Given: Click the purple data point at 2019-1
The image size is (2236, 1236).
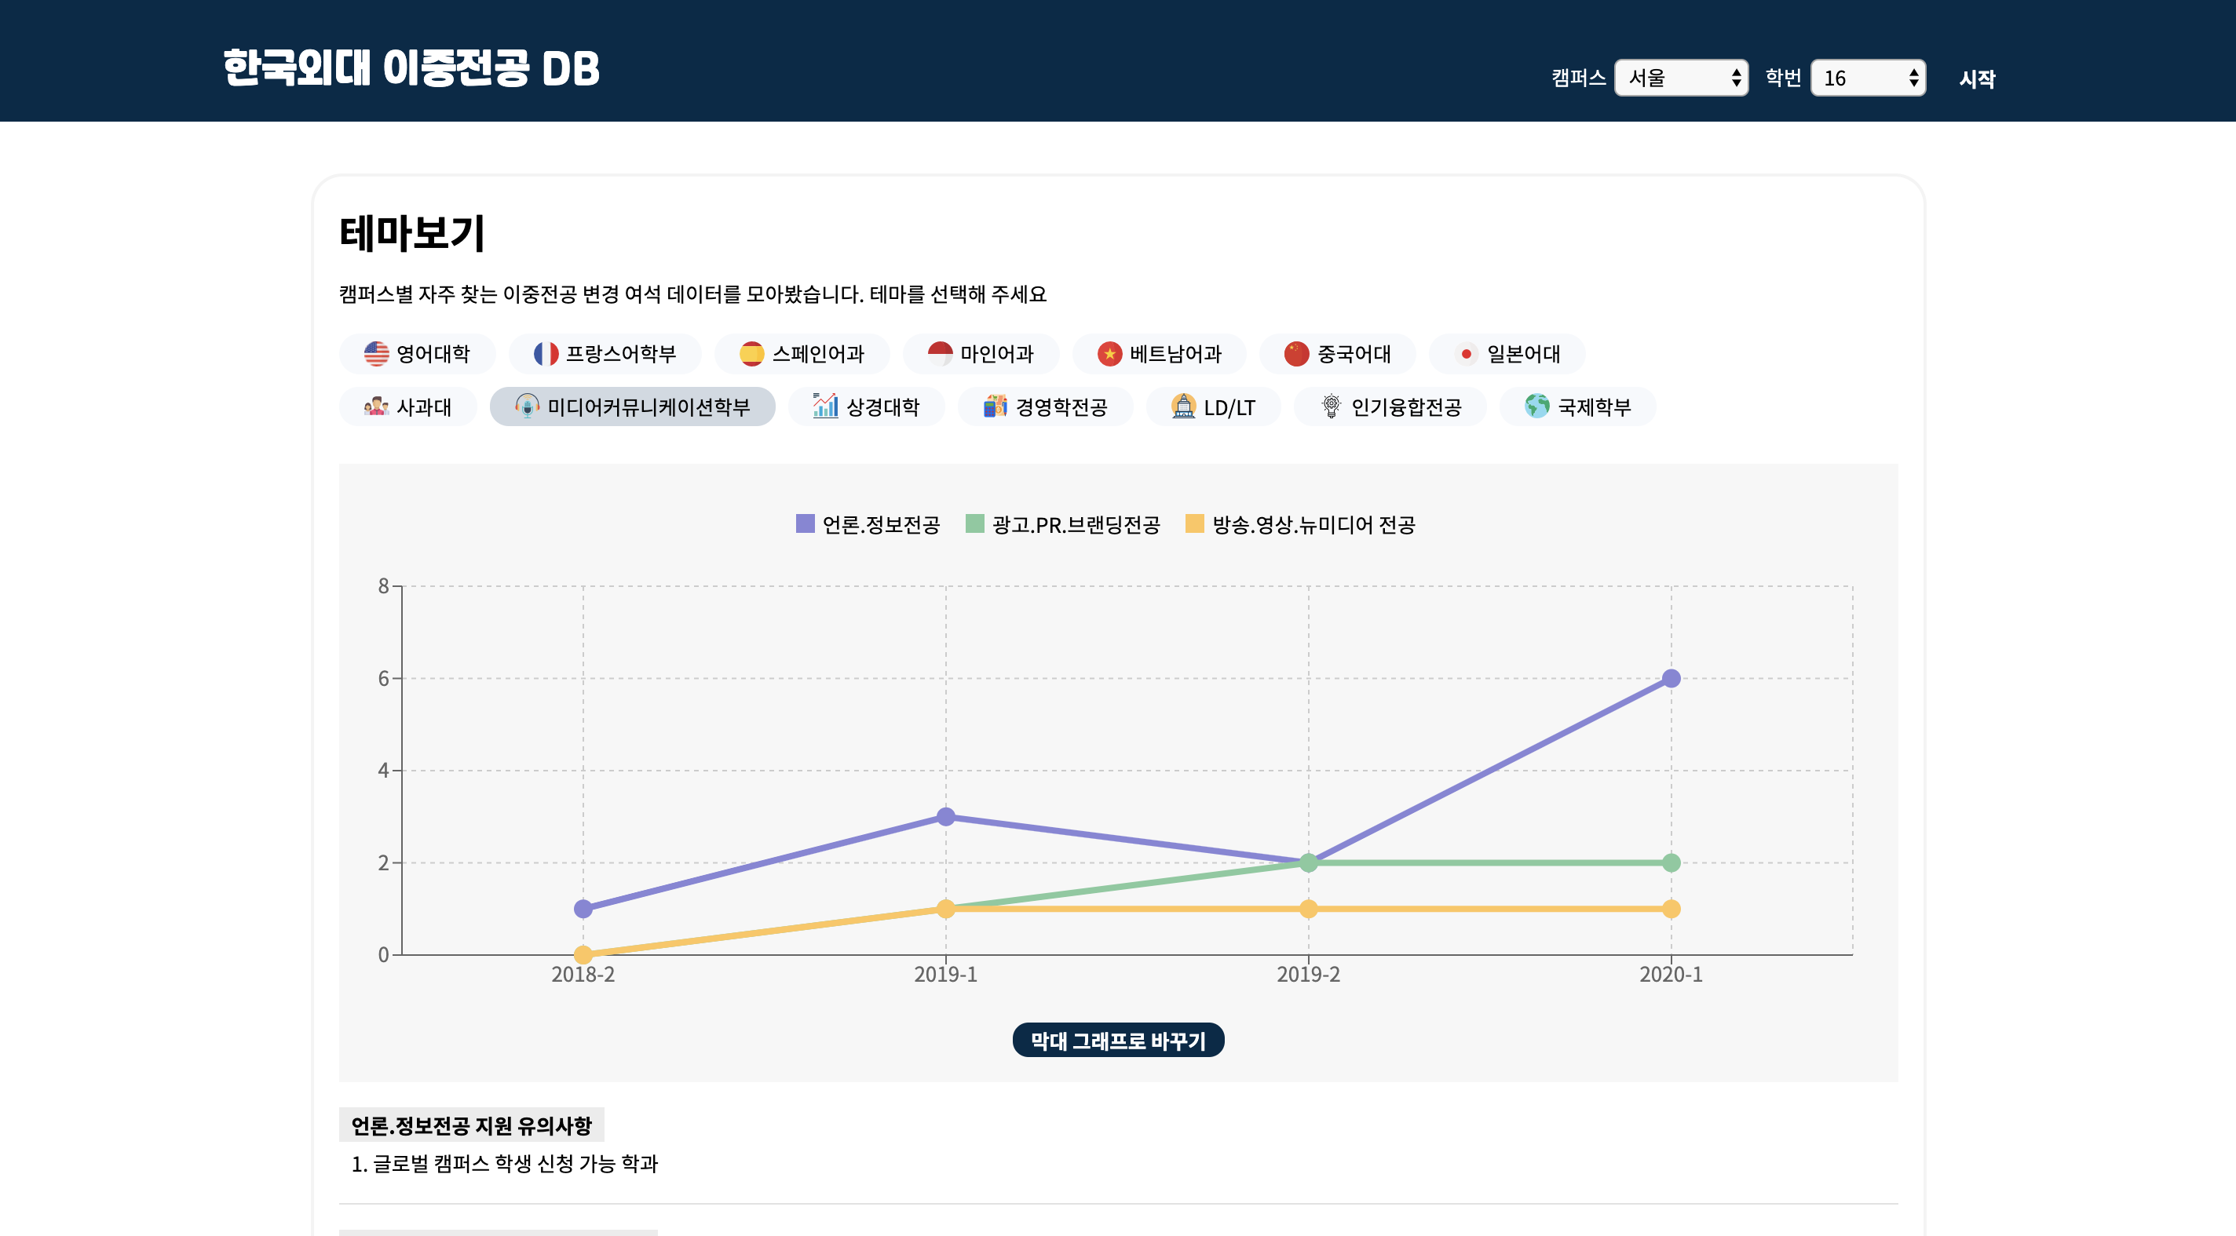Looking at the screenshot, I should pos(946,816).
